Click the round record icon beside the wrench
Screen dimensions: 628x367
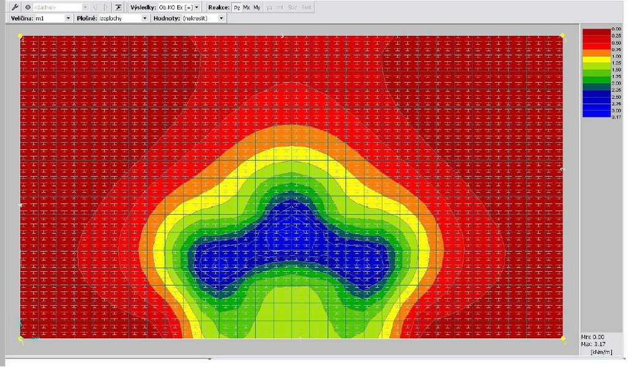28,7
